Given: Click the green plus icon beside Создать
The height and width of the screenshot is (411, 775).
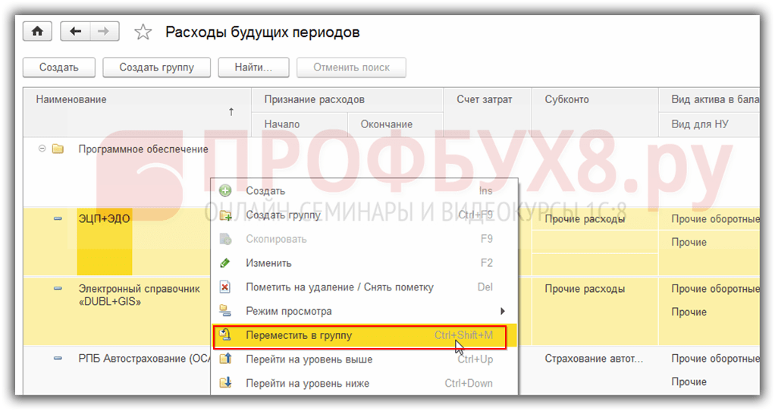Looking at the screenshot, I should pyautogui.click(x=225, y=191).
